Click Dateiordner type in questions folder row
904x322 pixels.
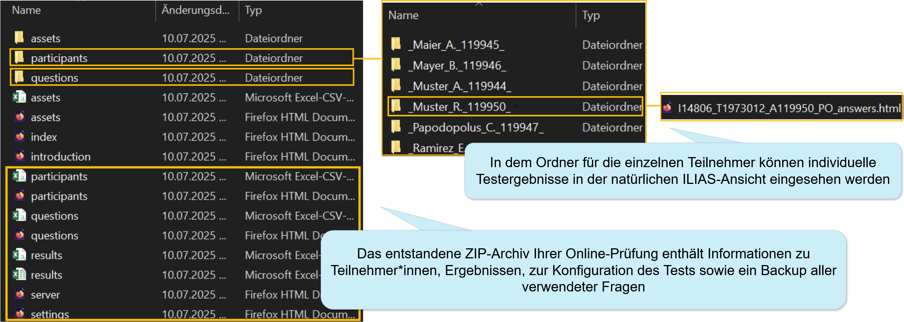point(274,78)
